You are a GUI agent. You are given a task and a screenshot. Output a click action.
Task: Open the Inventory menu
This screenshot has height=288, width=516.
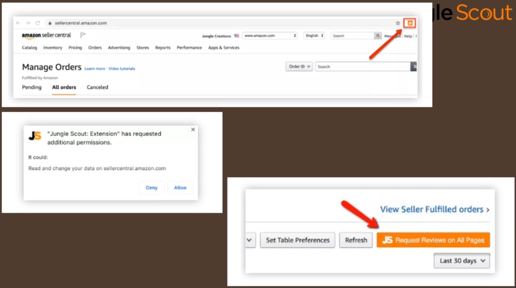click(x=53, y=48)
